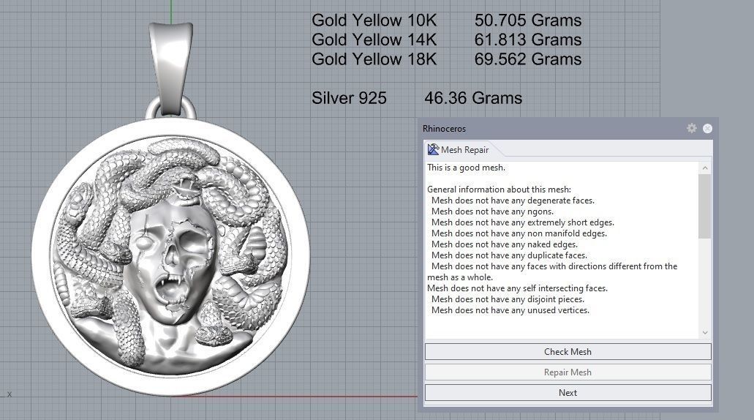Click the 'naked edges' result line
Screen dimensions: 754x420
click(505, 244)
